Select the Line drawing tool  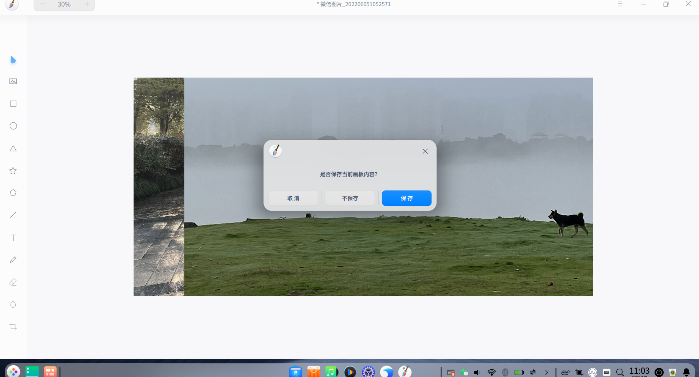point(13,215)
